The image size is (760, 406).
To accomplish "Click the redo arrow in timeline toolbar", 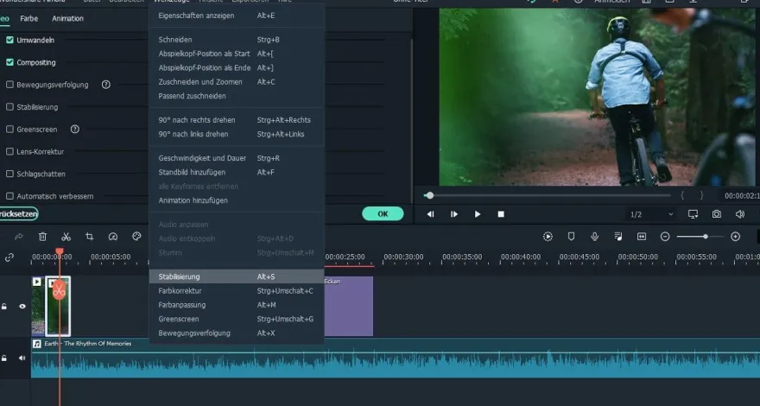I will click(x=19, y=237).
